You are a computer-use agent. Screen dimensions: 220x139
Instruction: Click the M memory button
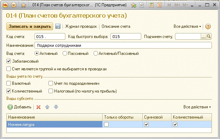(169, 5)
